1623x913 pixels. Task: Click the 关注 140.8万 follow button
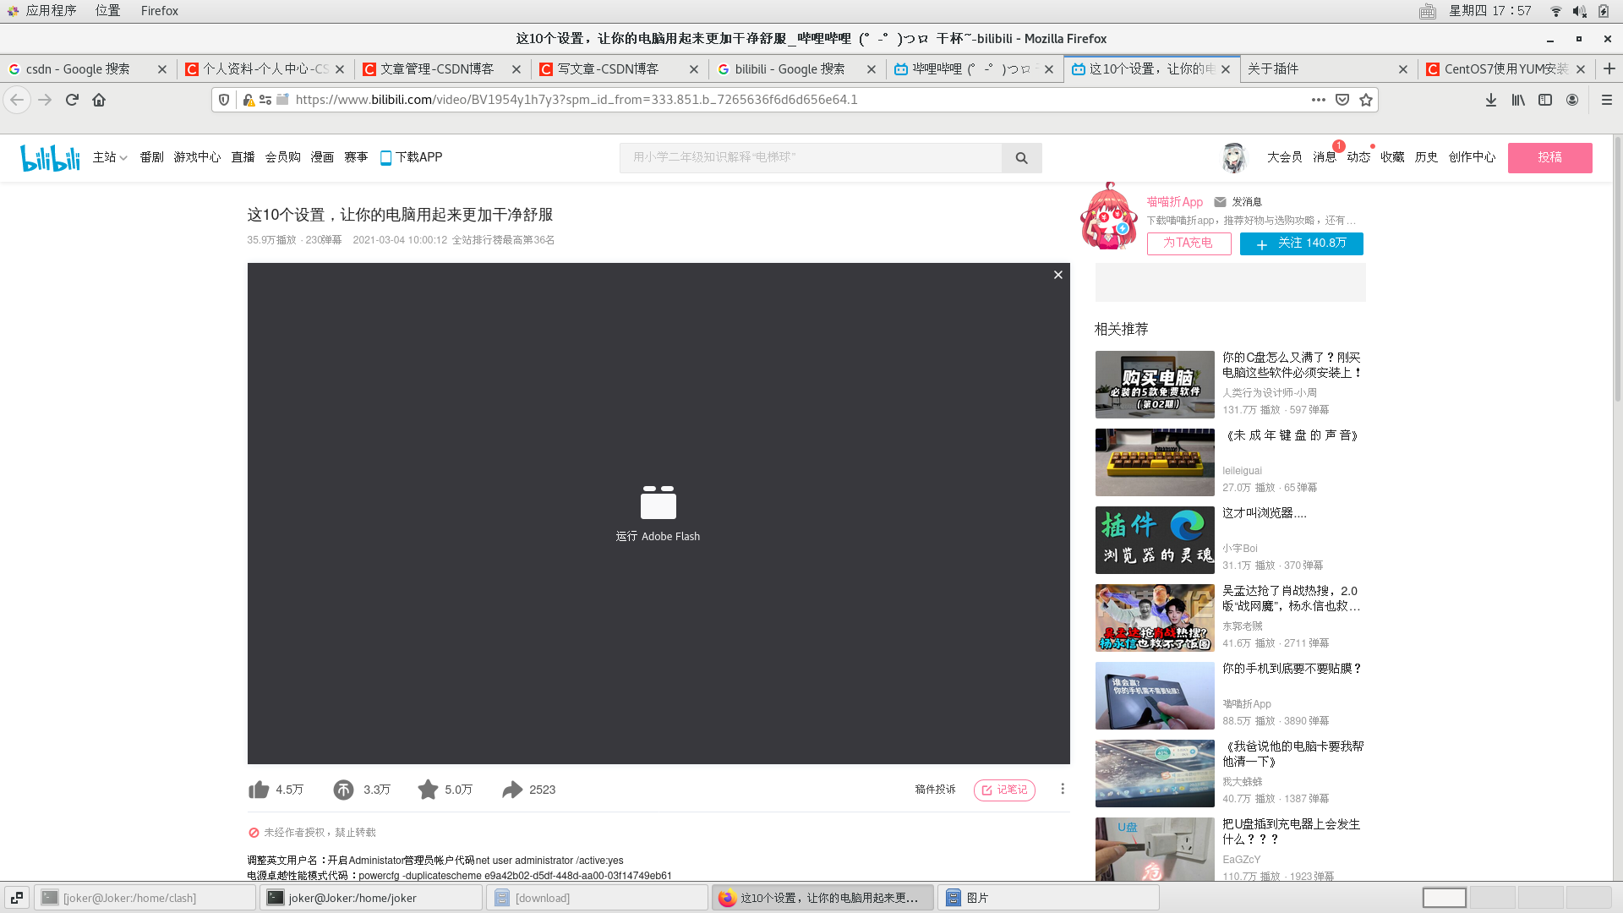click(1301, 243)
